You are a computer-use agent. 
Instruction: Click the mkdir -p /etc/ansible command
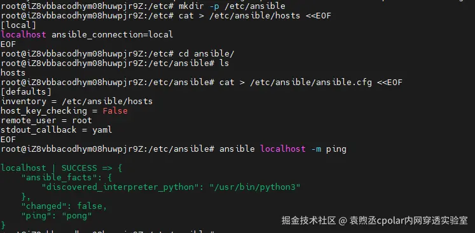231,6
